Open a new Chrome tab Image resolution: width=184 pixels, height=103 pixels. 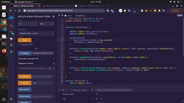point(108,6)
